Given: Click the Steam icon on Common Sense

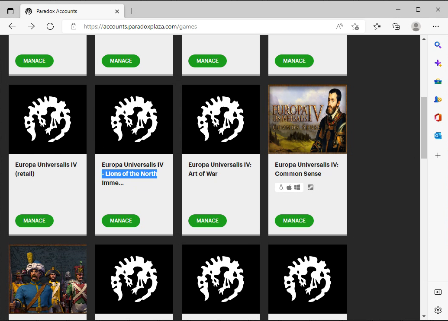Looking at the screenshot, I should pyautogui.click(x=311, y=188).
